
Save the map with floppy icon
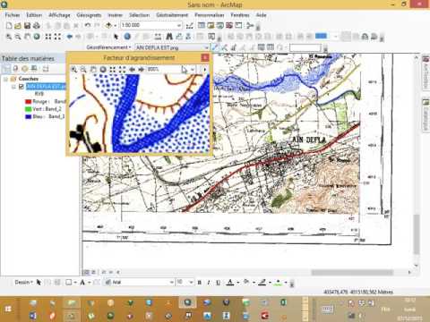coord(27,26)
